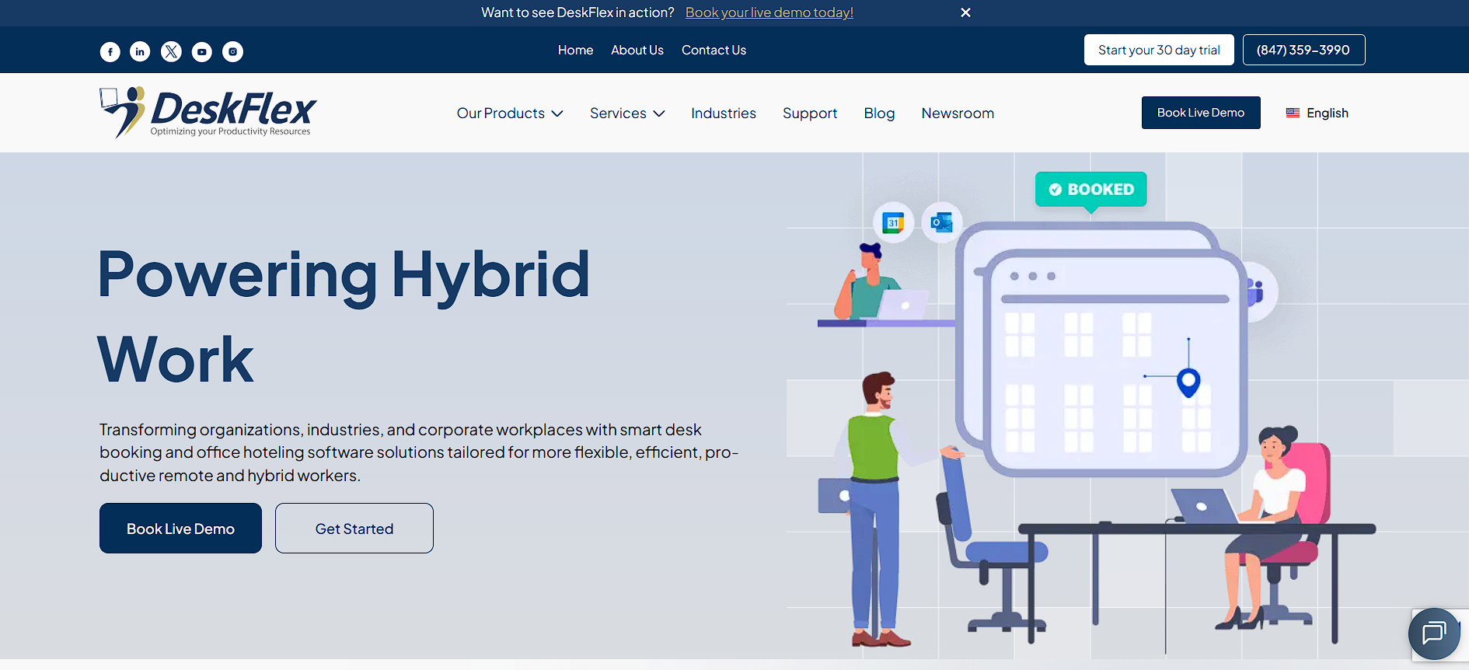Click Book Live Demo in the navigation bar
The height and width of the screenshot is (670, 1469).
1201,113
